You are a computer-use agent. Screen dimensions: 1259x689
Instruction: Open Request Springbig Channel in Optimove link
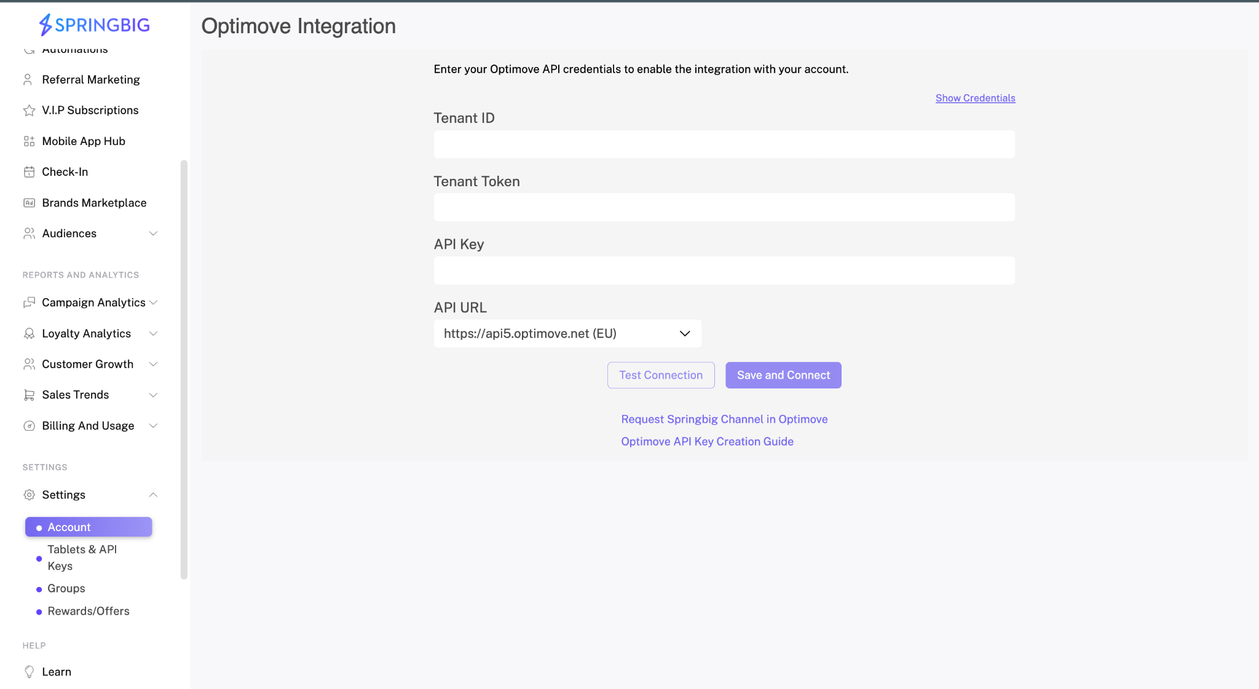724,419
